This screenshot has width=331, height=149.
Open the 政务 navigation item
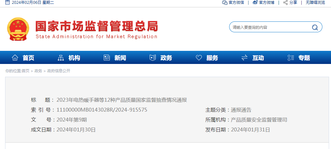166,58
